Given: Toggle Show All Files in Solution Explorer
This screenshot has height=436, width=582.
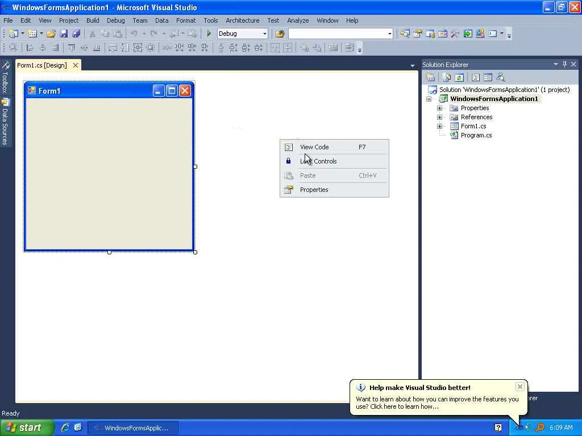Looking at the screenshot, I should 447,77.
